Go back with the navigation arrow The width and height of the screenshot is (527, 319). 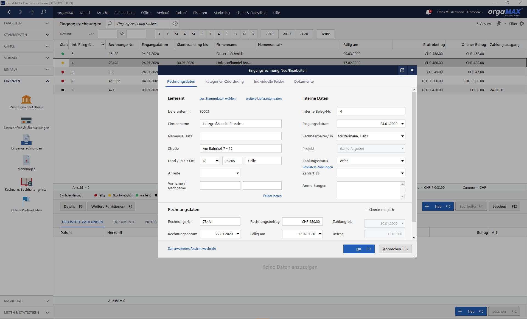click(x=9, y=12)
